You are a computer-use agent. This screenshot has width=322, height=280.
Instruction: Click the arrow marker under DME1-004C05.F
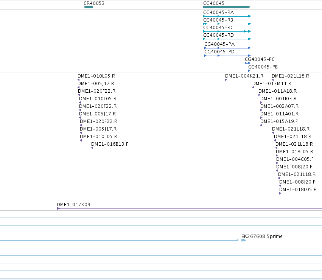click(x=277, y=163)
